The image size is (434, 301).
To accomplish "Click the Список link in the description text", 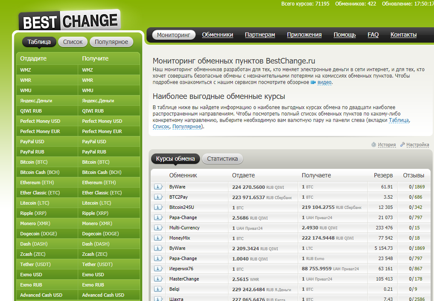I will 161,127.
